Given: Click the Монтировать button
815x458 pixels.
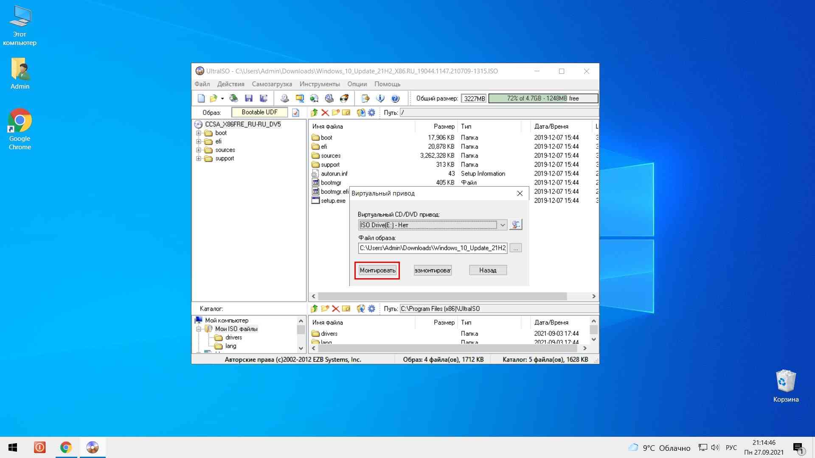Looking at the screenshot, I should [x=377, y=271].
